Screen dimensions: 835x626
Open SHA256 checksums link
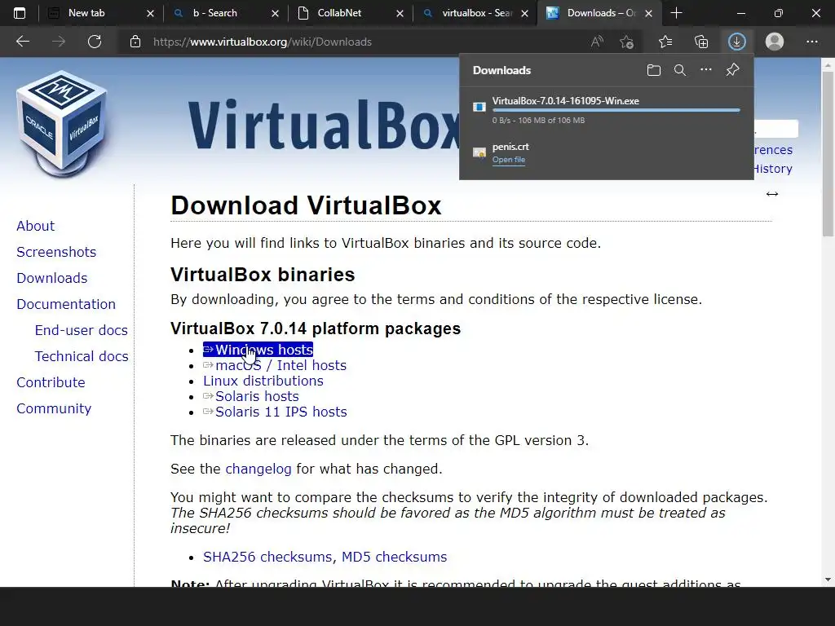tap(269, 557)
